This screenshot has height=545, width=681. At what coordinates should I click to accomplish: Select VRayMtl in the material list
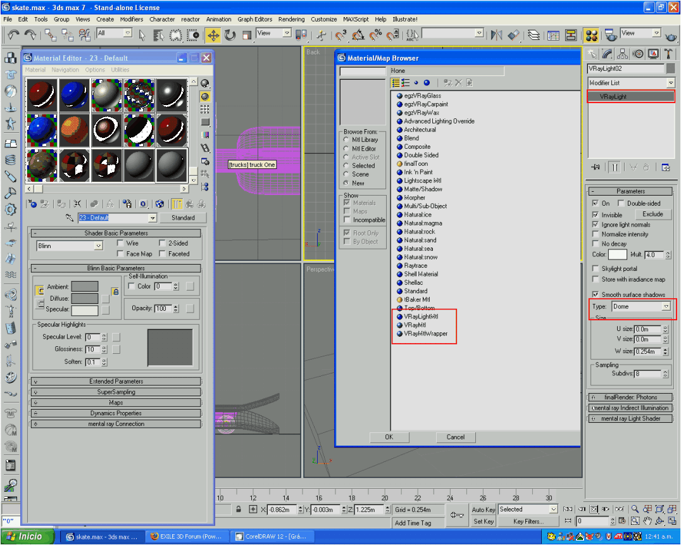(415, 325)
